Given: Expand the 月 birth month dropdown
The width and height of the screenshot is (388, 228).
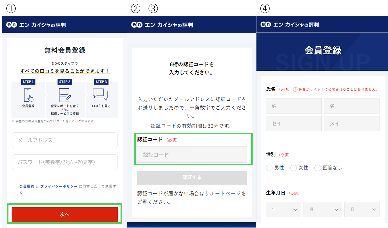Looking at the screenshot, I should coord(323,210).
